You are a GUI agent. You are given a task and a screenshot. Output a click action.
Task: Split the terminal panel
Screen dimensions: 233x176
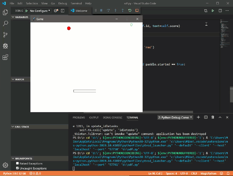tap(206, 117)
